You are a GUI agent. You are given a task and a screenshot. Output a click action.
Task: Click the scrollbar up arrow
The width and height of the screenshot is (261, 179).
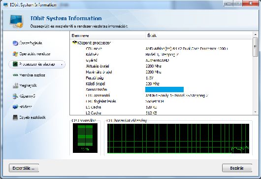tap(256, 35)
